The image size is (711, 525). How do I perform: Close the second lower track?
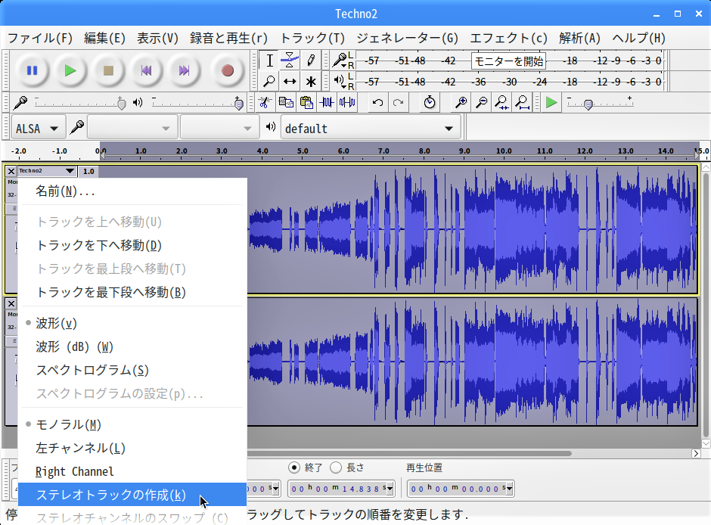tap(11, 304)
